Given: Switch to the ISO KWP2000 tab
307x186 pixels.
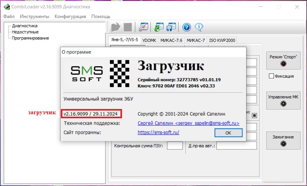Looking at the screenshot, I should tap(222, 40).
